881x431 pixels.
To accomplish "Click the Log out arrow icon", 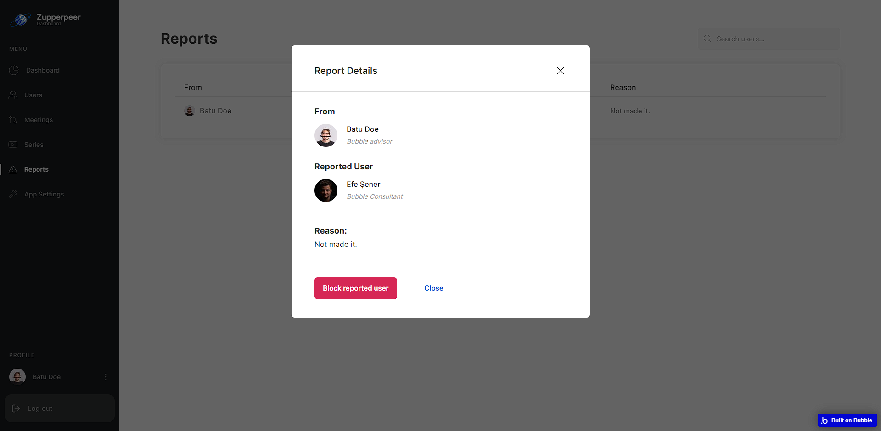I will (16, 409).
